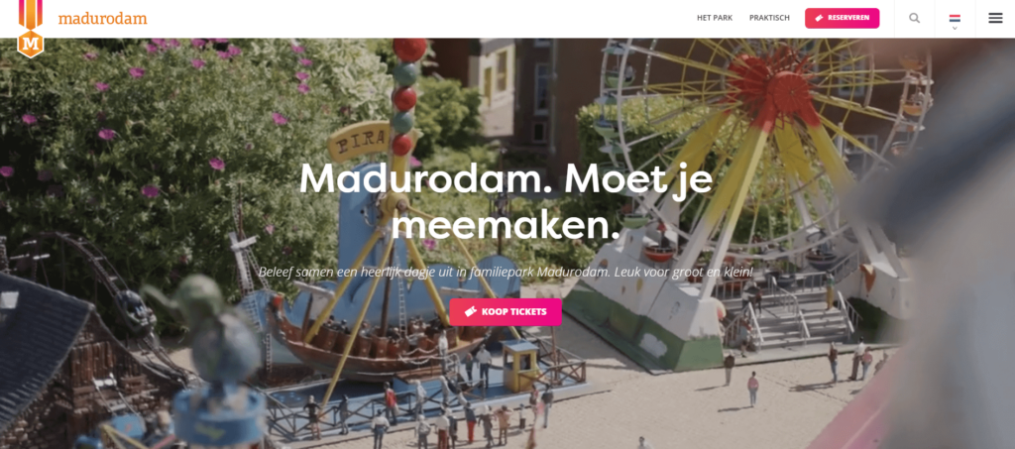This screenshot has height=449, width=1015.
Task: Open the Het Park menu
Action: [x=714, y=18]
